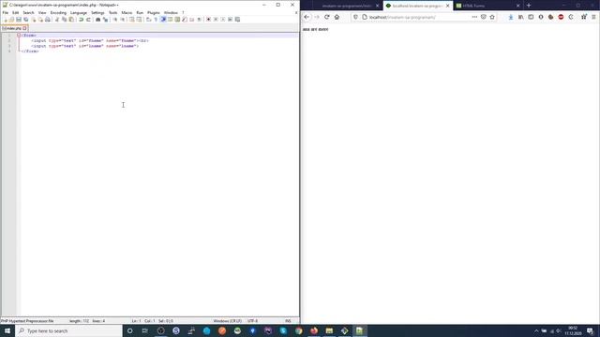Click the Windows (CR LF) status bar entry

[227, 321]
